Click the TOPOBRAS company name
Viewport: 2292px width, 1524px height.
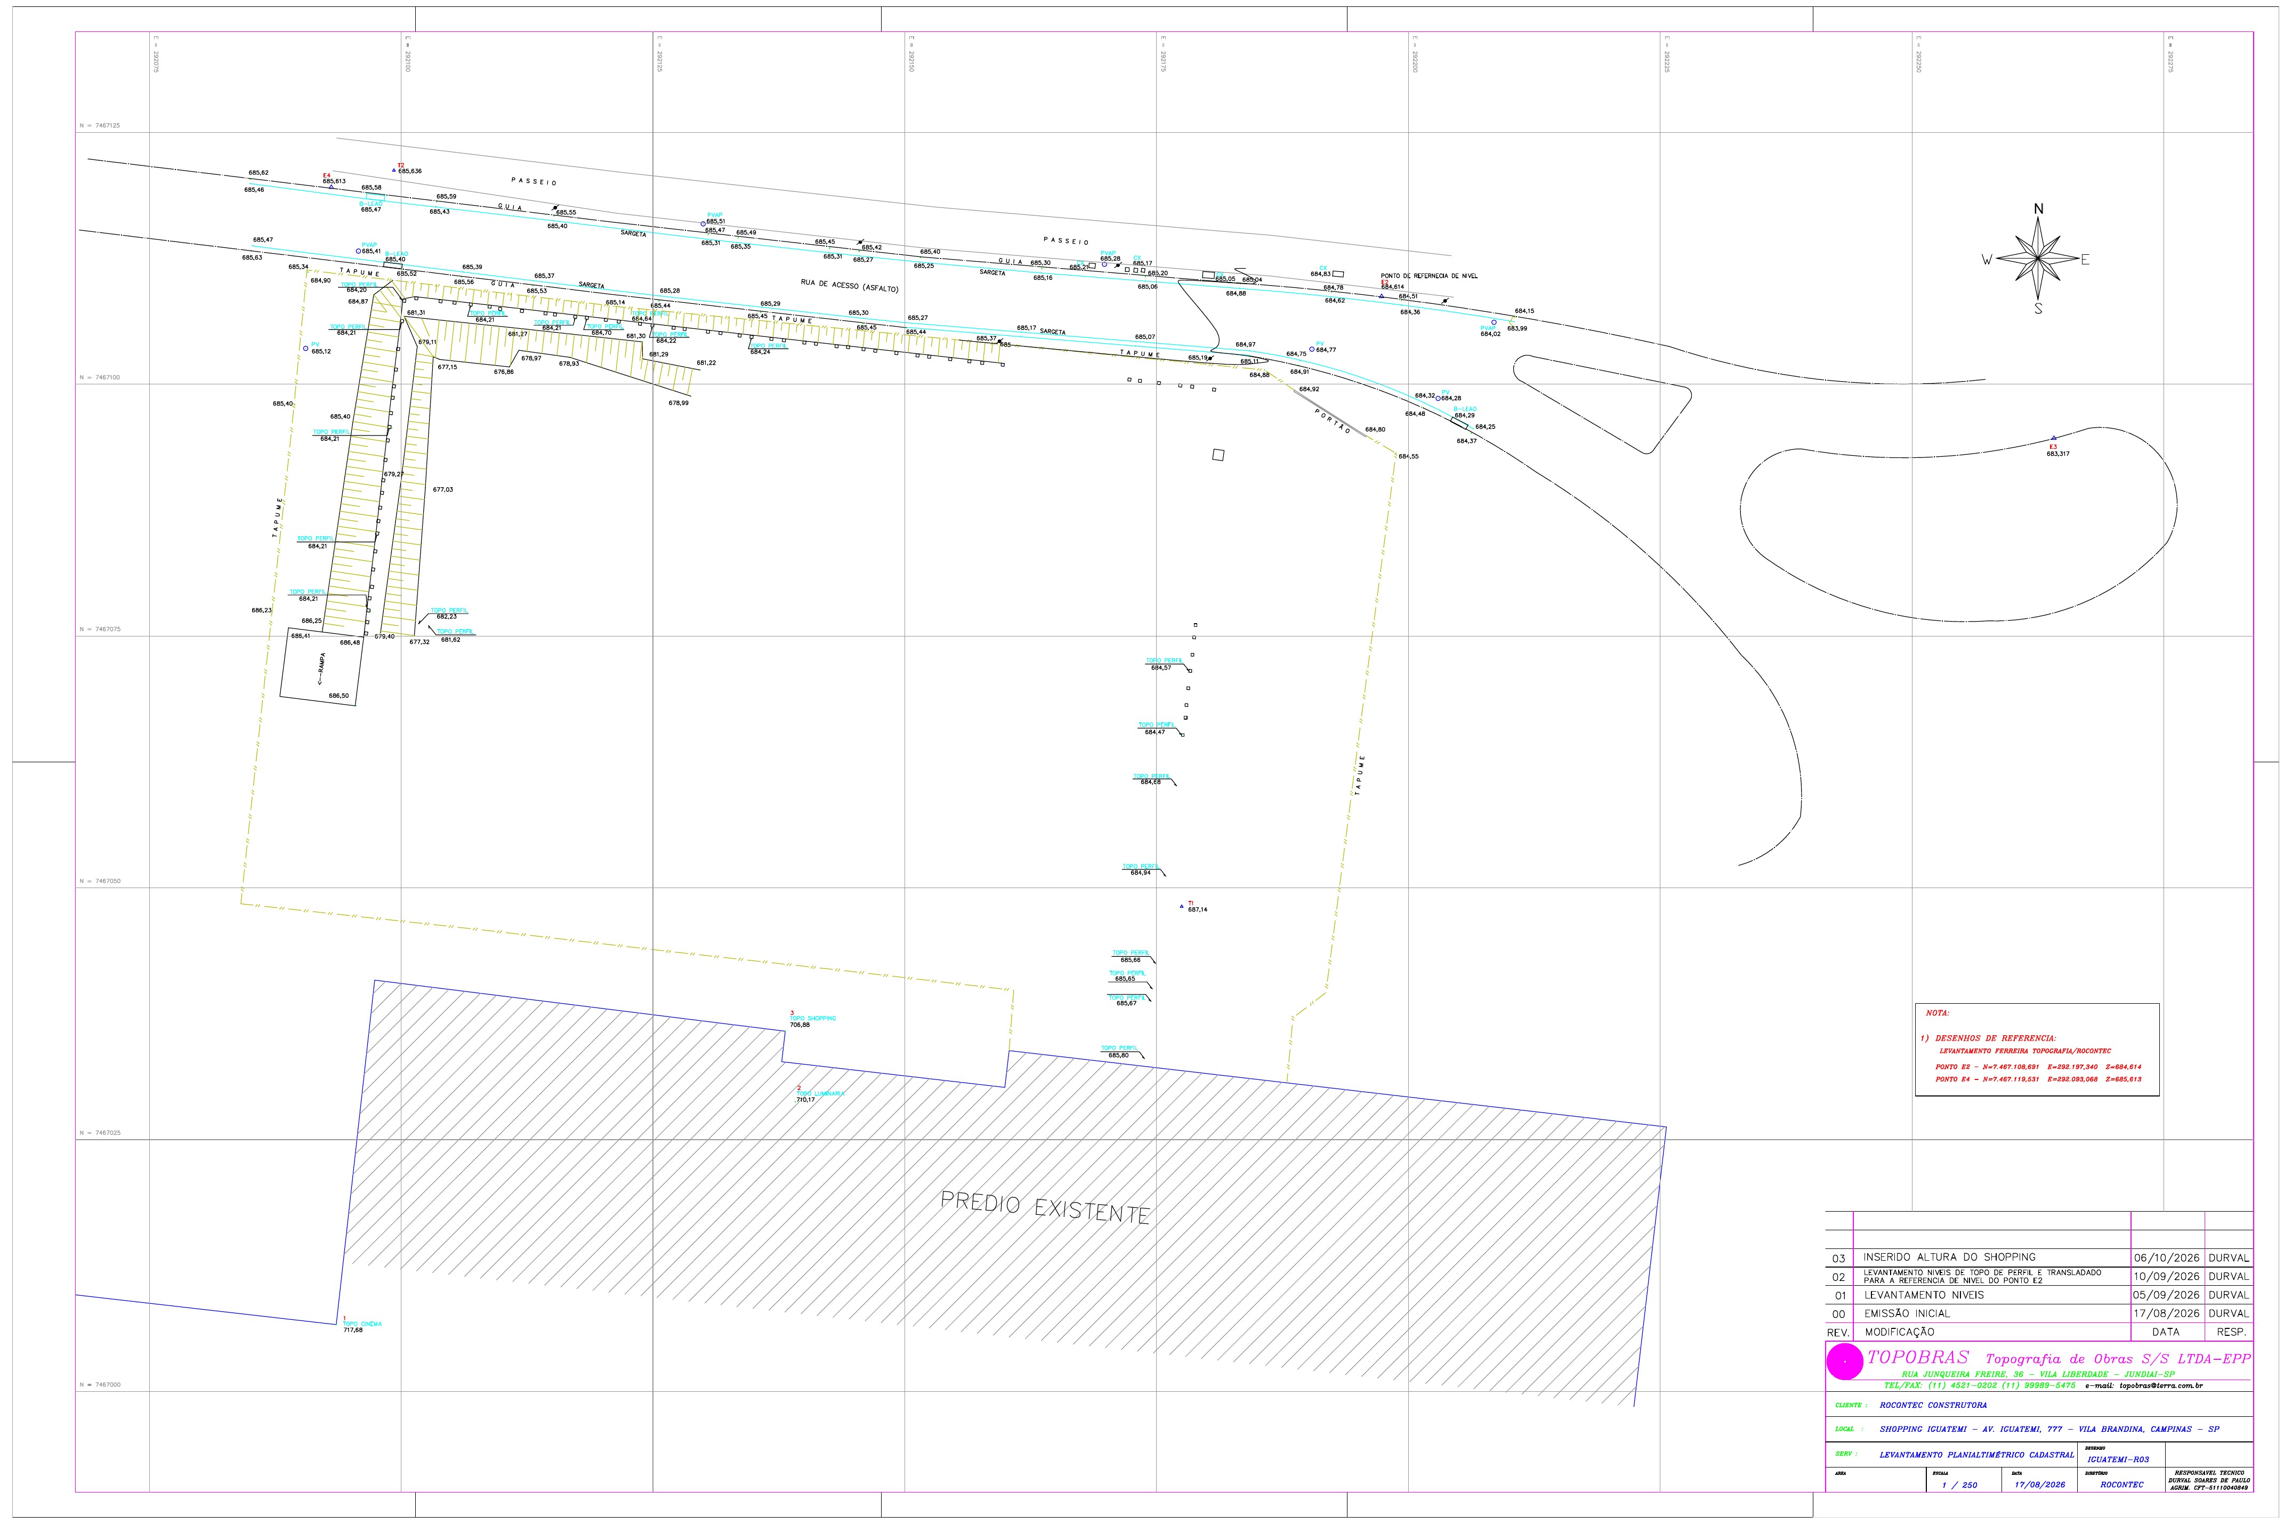pos(1919,1358)
